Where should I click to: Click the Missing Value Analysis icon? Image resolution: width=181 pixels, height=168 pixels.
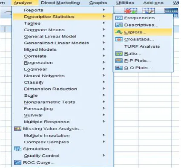coord(18,129)
